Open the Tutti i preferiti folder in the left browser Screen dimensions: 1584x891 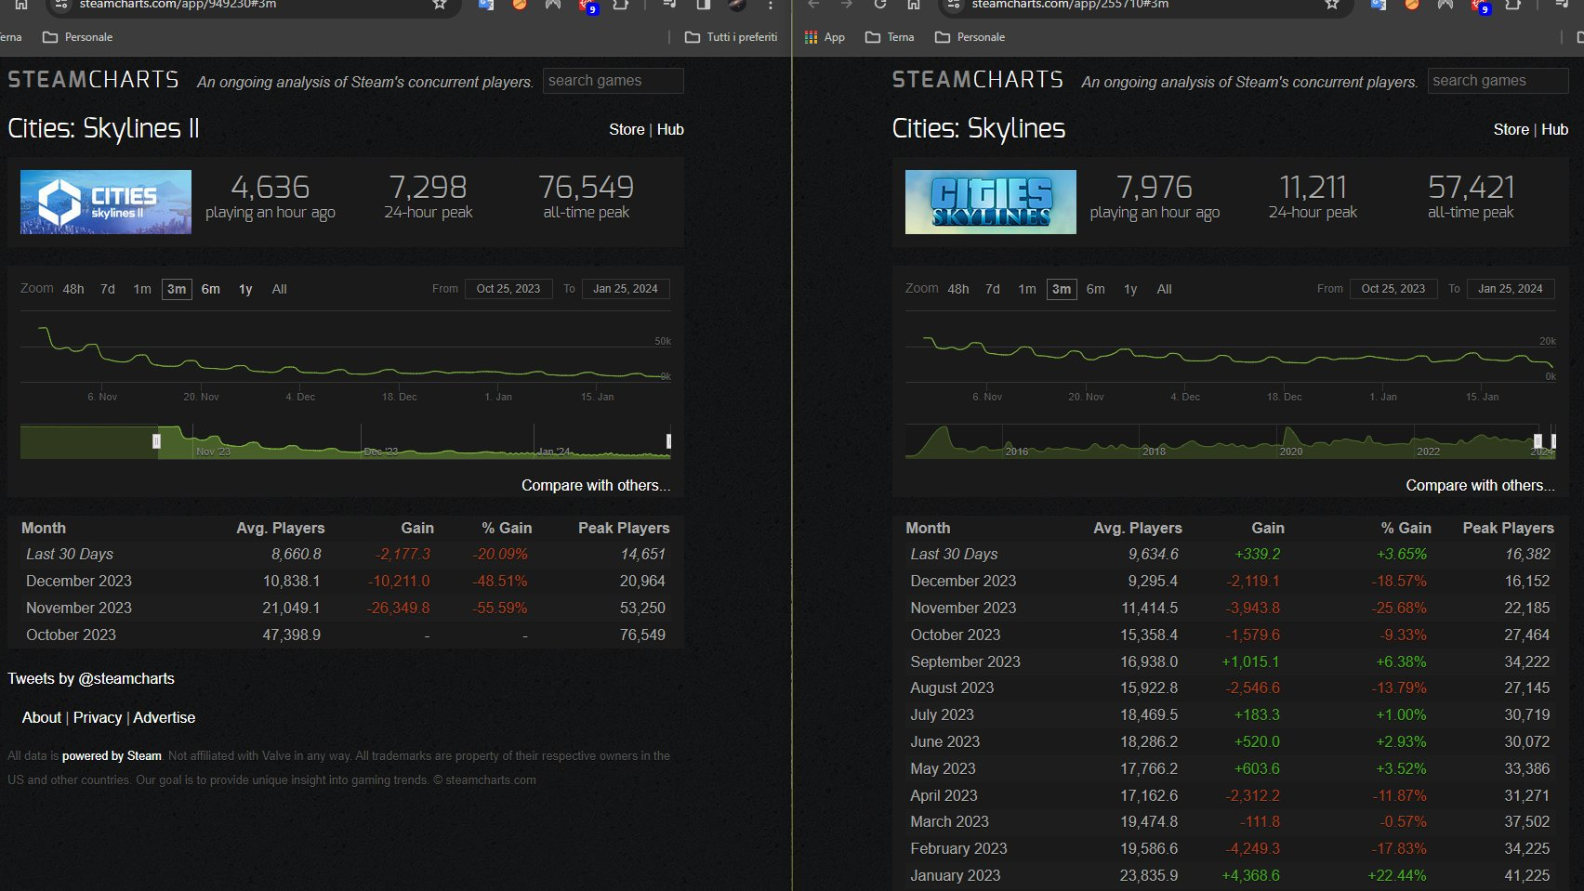(731, 37)
